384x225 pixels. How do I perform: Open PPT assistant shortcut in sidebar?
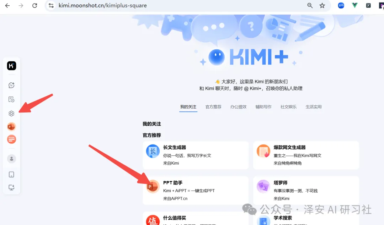pyautogui.click(x=11, y=127)
